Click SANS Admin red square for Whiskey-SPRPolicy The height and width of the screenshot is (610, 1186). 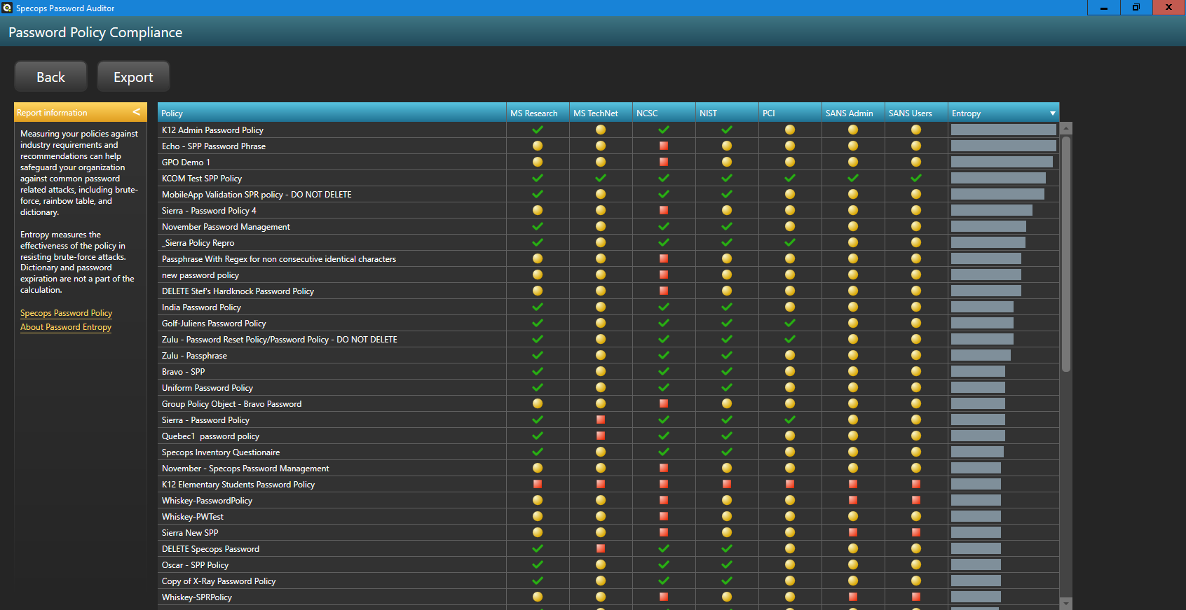(x=853, y=597)
